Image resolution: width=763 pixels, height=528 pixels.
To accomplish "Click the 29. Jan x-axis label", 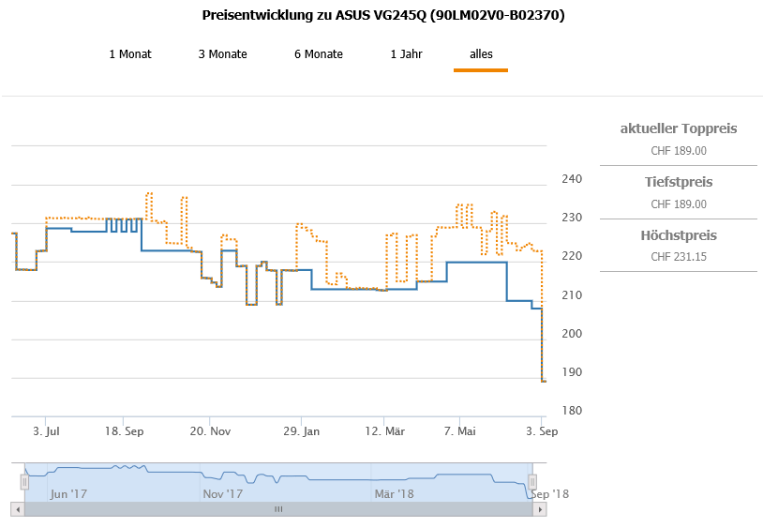I will pos(301,431).
